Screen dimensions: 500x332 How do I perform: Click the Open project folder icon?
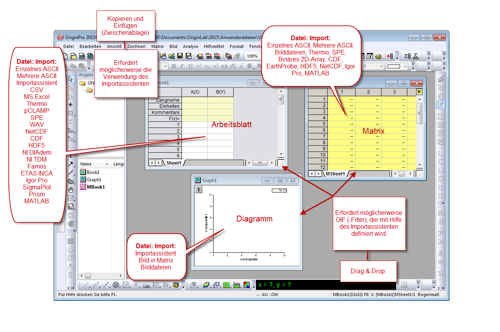(163, 56)
